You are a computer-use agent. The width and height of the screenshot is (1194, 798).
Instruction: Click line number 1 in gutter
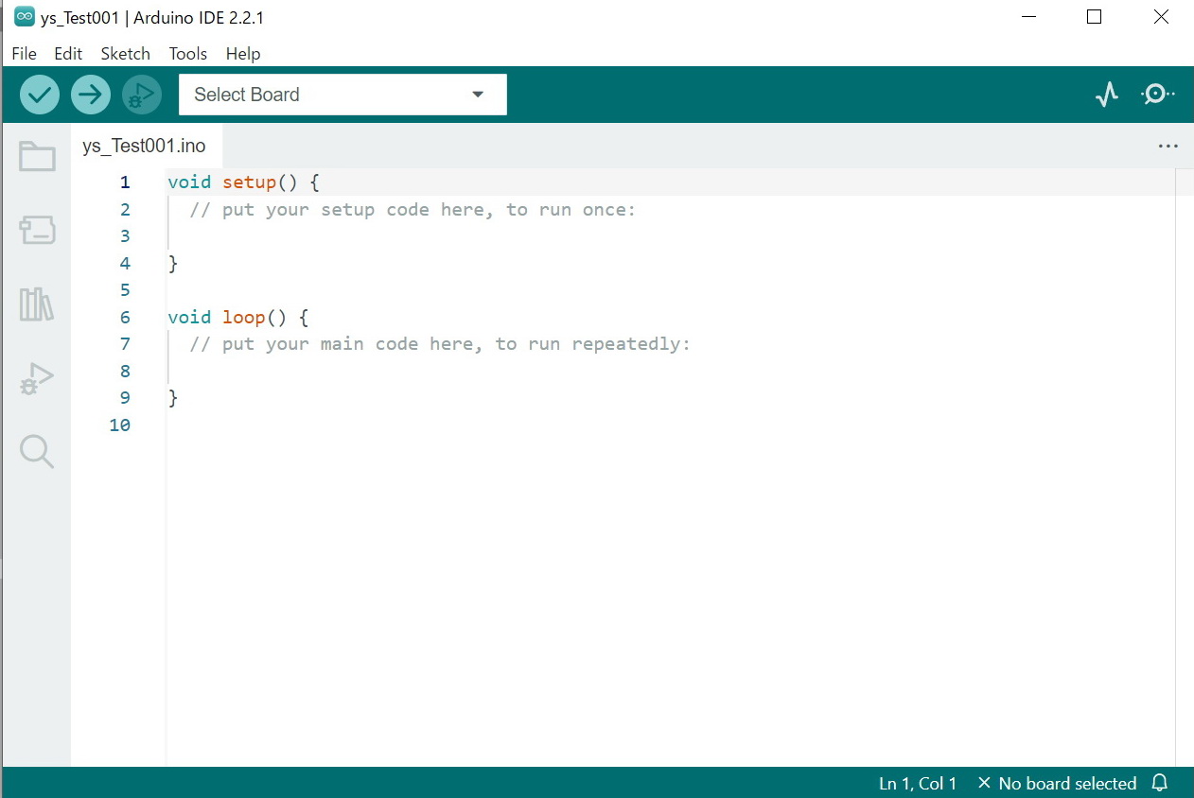(x=125, y=182)
